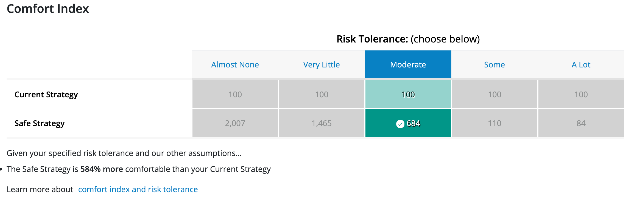Image resolution: width=626 pixels, height=199 pixels.
Task: Select Current Strategy 100 under Moderate
Action: [408, 94]
